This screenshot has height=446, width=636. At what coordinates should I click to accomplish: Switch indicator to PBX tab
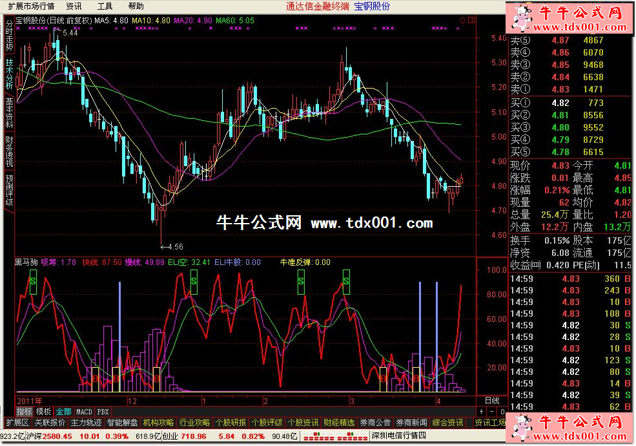tap(103, 412)
